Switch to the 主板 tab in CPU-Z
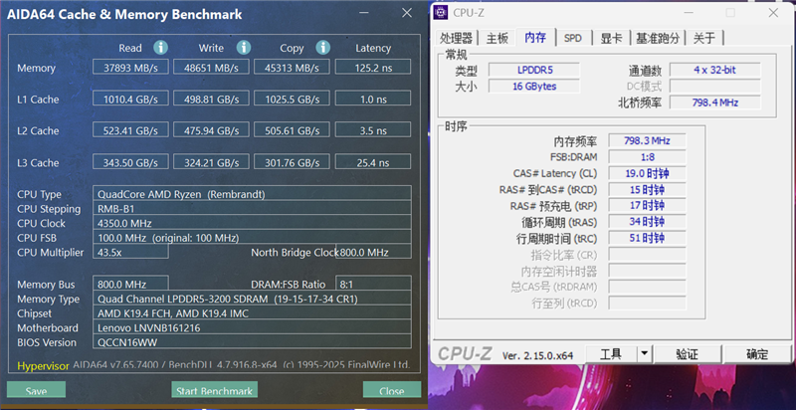 click(497, 38)
